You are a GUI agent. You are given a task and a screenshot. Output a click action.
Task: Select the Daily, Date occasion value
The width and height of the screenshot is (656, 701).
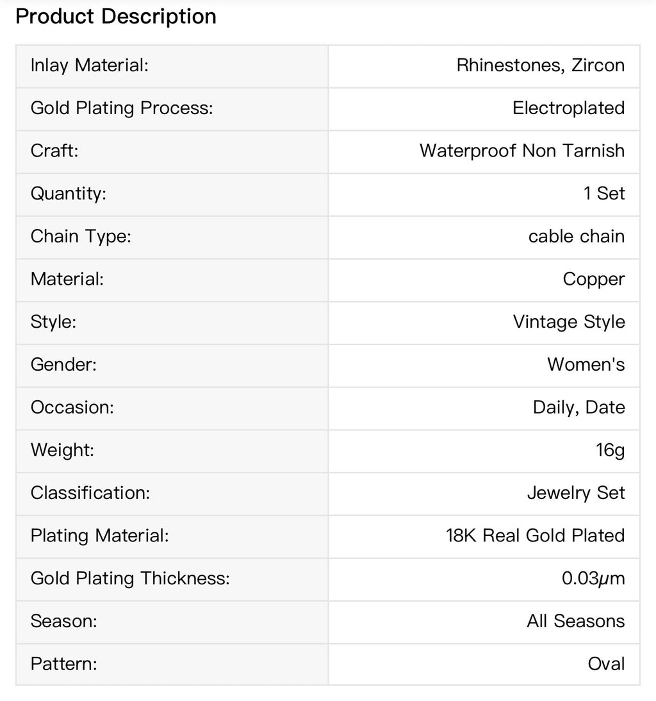578,407
